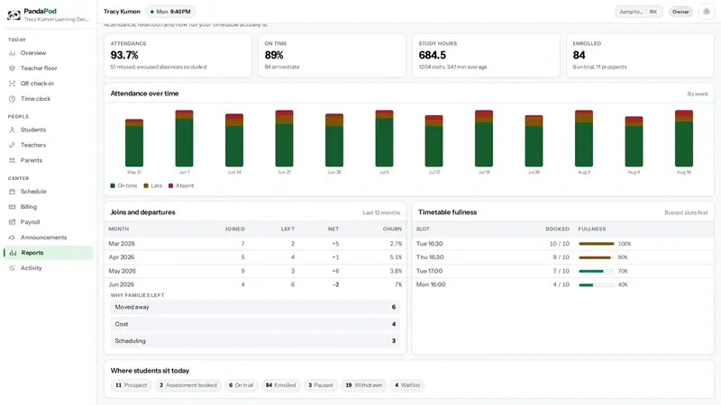The width and height of the screenshot is (721, 405).
Task: Navigate to Schedule
Action: [x=49, y=192]
